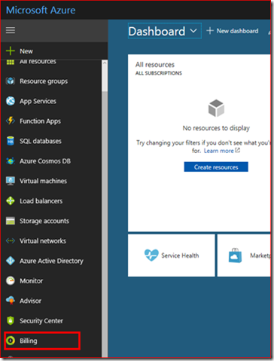The width and height of the screenshot is (274, 361).
Task: Open Resource groups menu item
Action: 51,81
